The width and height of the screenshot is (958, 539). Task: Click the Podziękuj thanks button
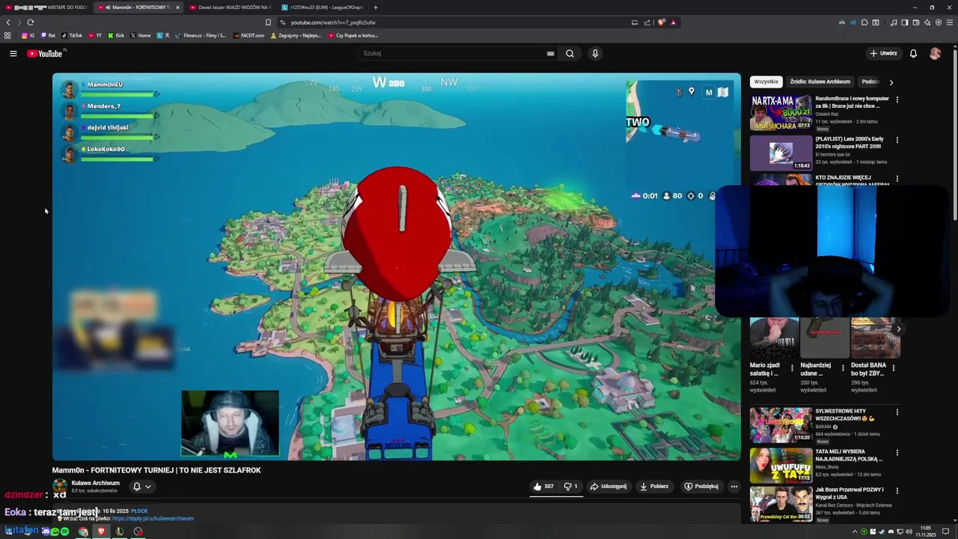click(701, 486)
